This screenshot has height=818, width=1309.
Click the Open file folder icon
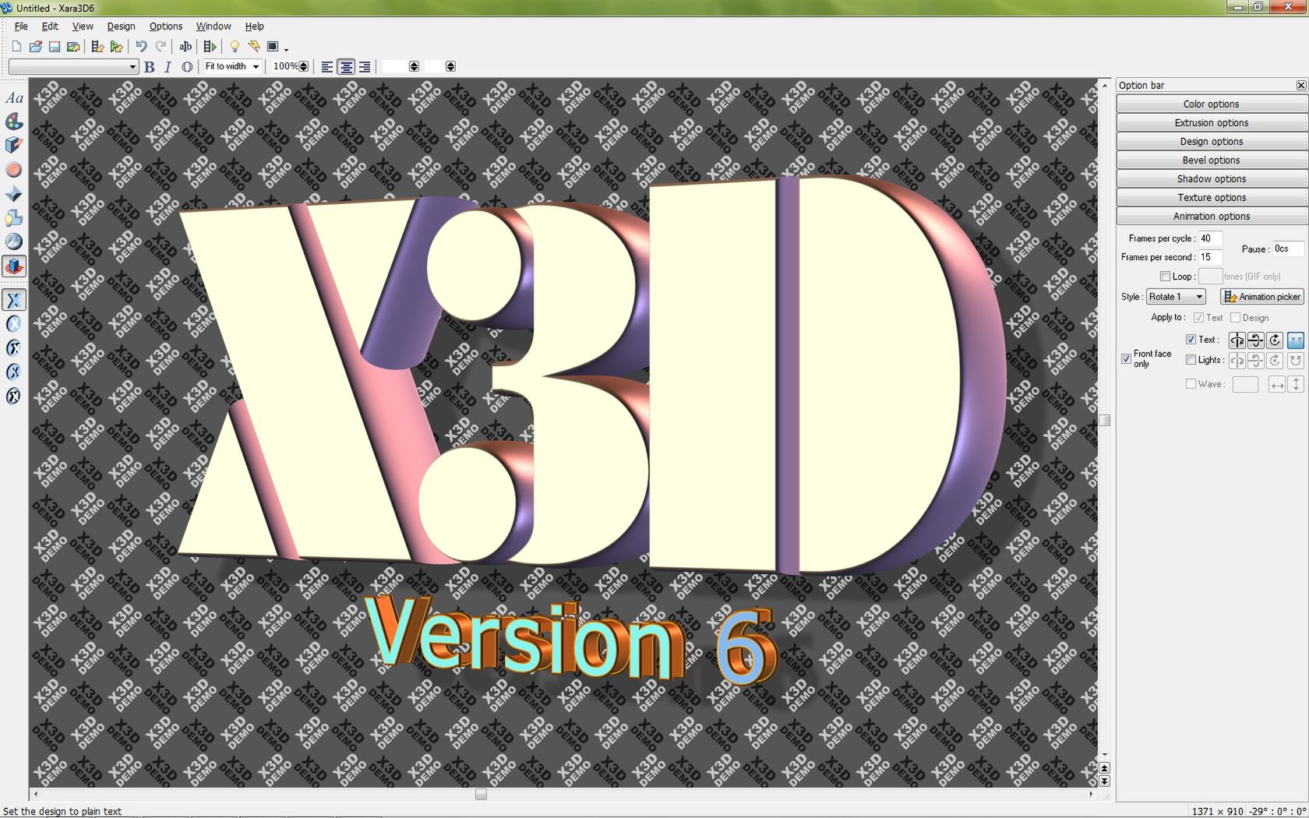pos(35,47)
